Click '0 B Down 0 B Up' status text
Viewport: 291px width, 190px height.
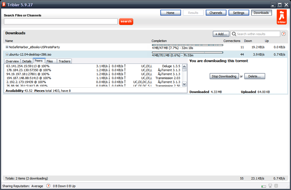(x=64, y=186)
